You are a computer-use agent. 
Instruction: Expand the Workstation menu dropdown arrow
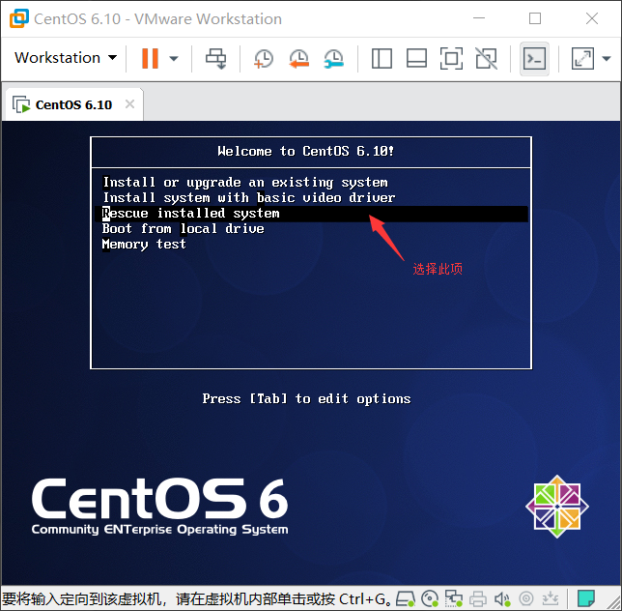click(113, 58)
